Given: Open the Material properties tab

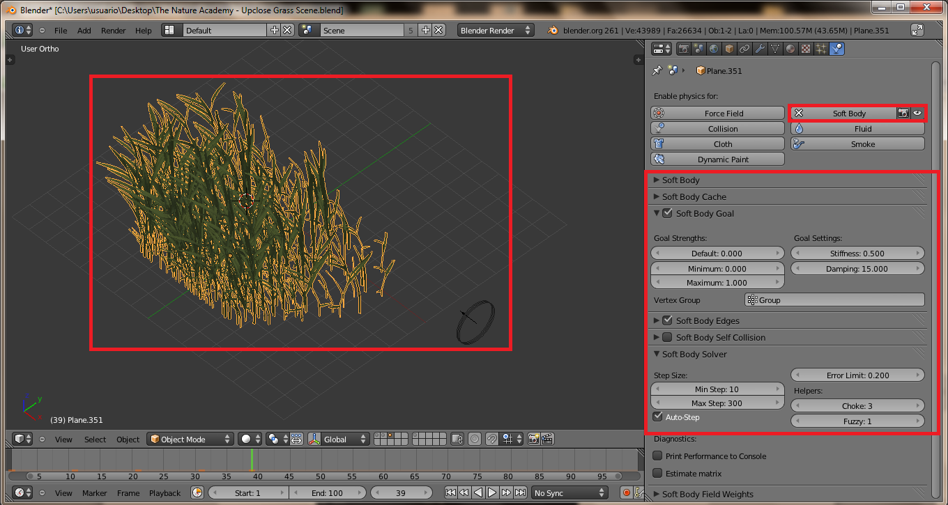Looking at the screenshot, I should pyautogui.click(x=790, y=49).
